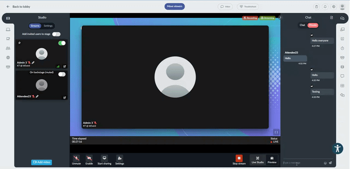The width and height of the screenshot is (350, 169).
Task: Switch to the Streams tab
Action: (x=35, y=26)
